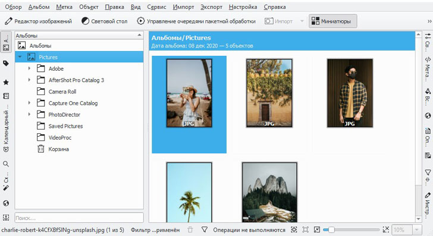Open the Обзор menu

pyautogui.click(x=13, y=7)
